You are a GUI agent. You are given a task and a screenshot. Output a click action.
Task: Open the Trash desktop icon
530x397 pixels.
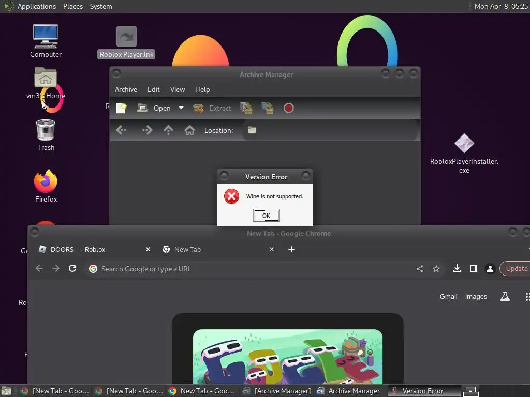tap(46, 135)
